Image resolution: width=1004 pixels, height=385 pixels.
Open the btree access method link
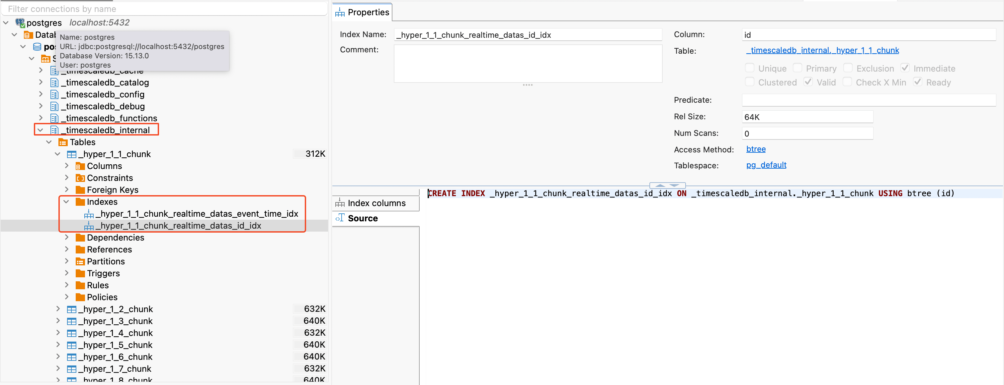tap(755, 149)
